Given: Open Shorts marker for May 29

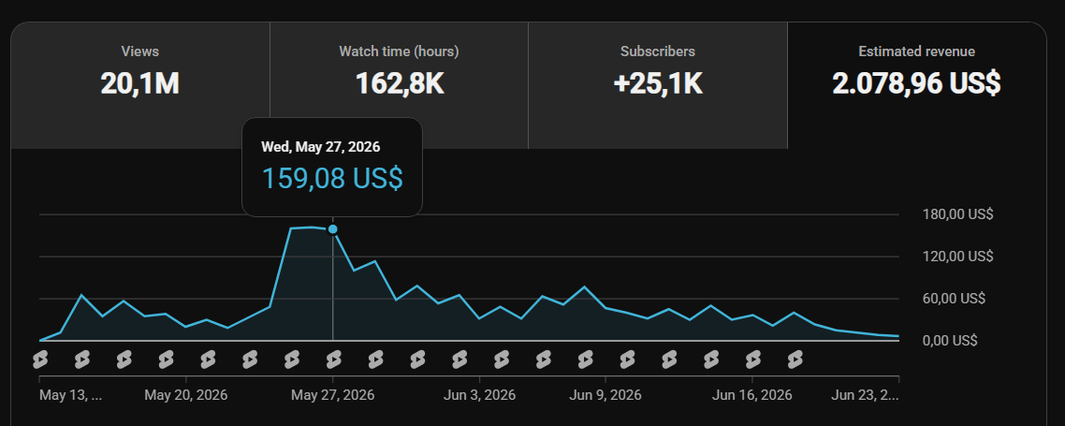Looking at the screenshot, I should tap(376, 360).
